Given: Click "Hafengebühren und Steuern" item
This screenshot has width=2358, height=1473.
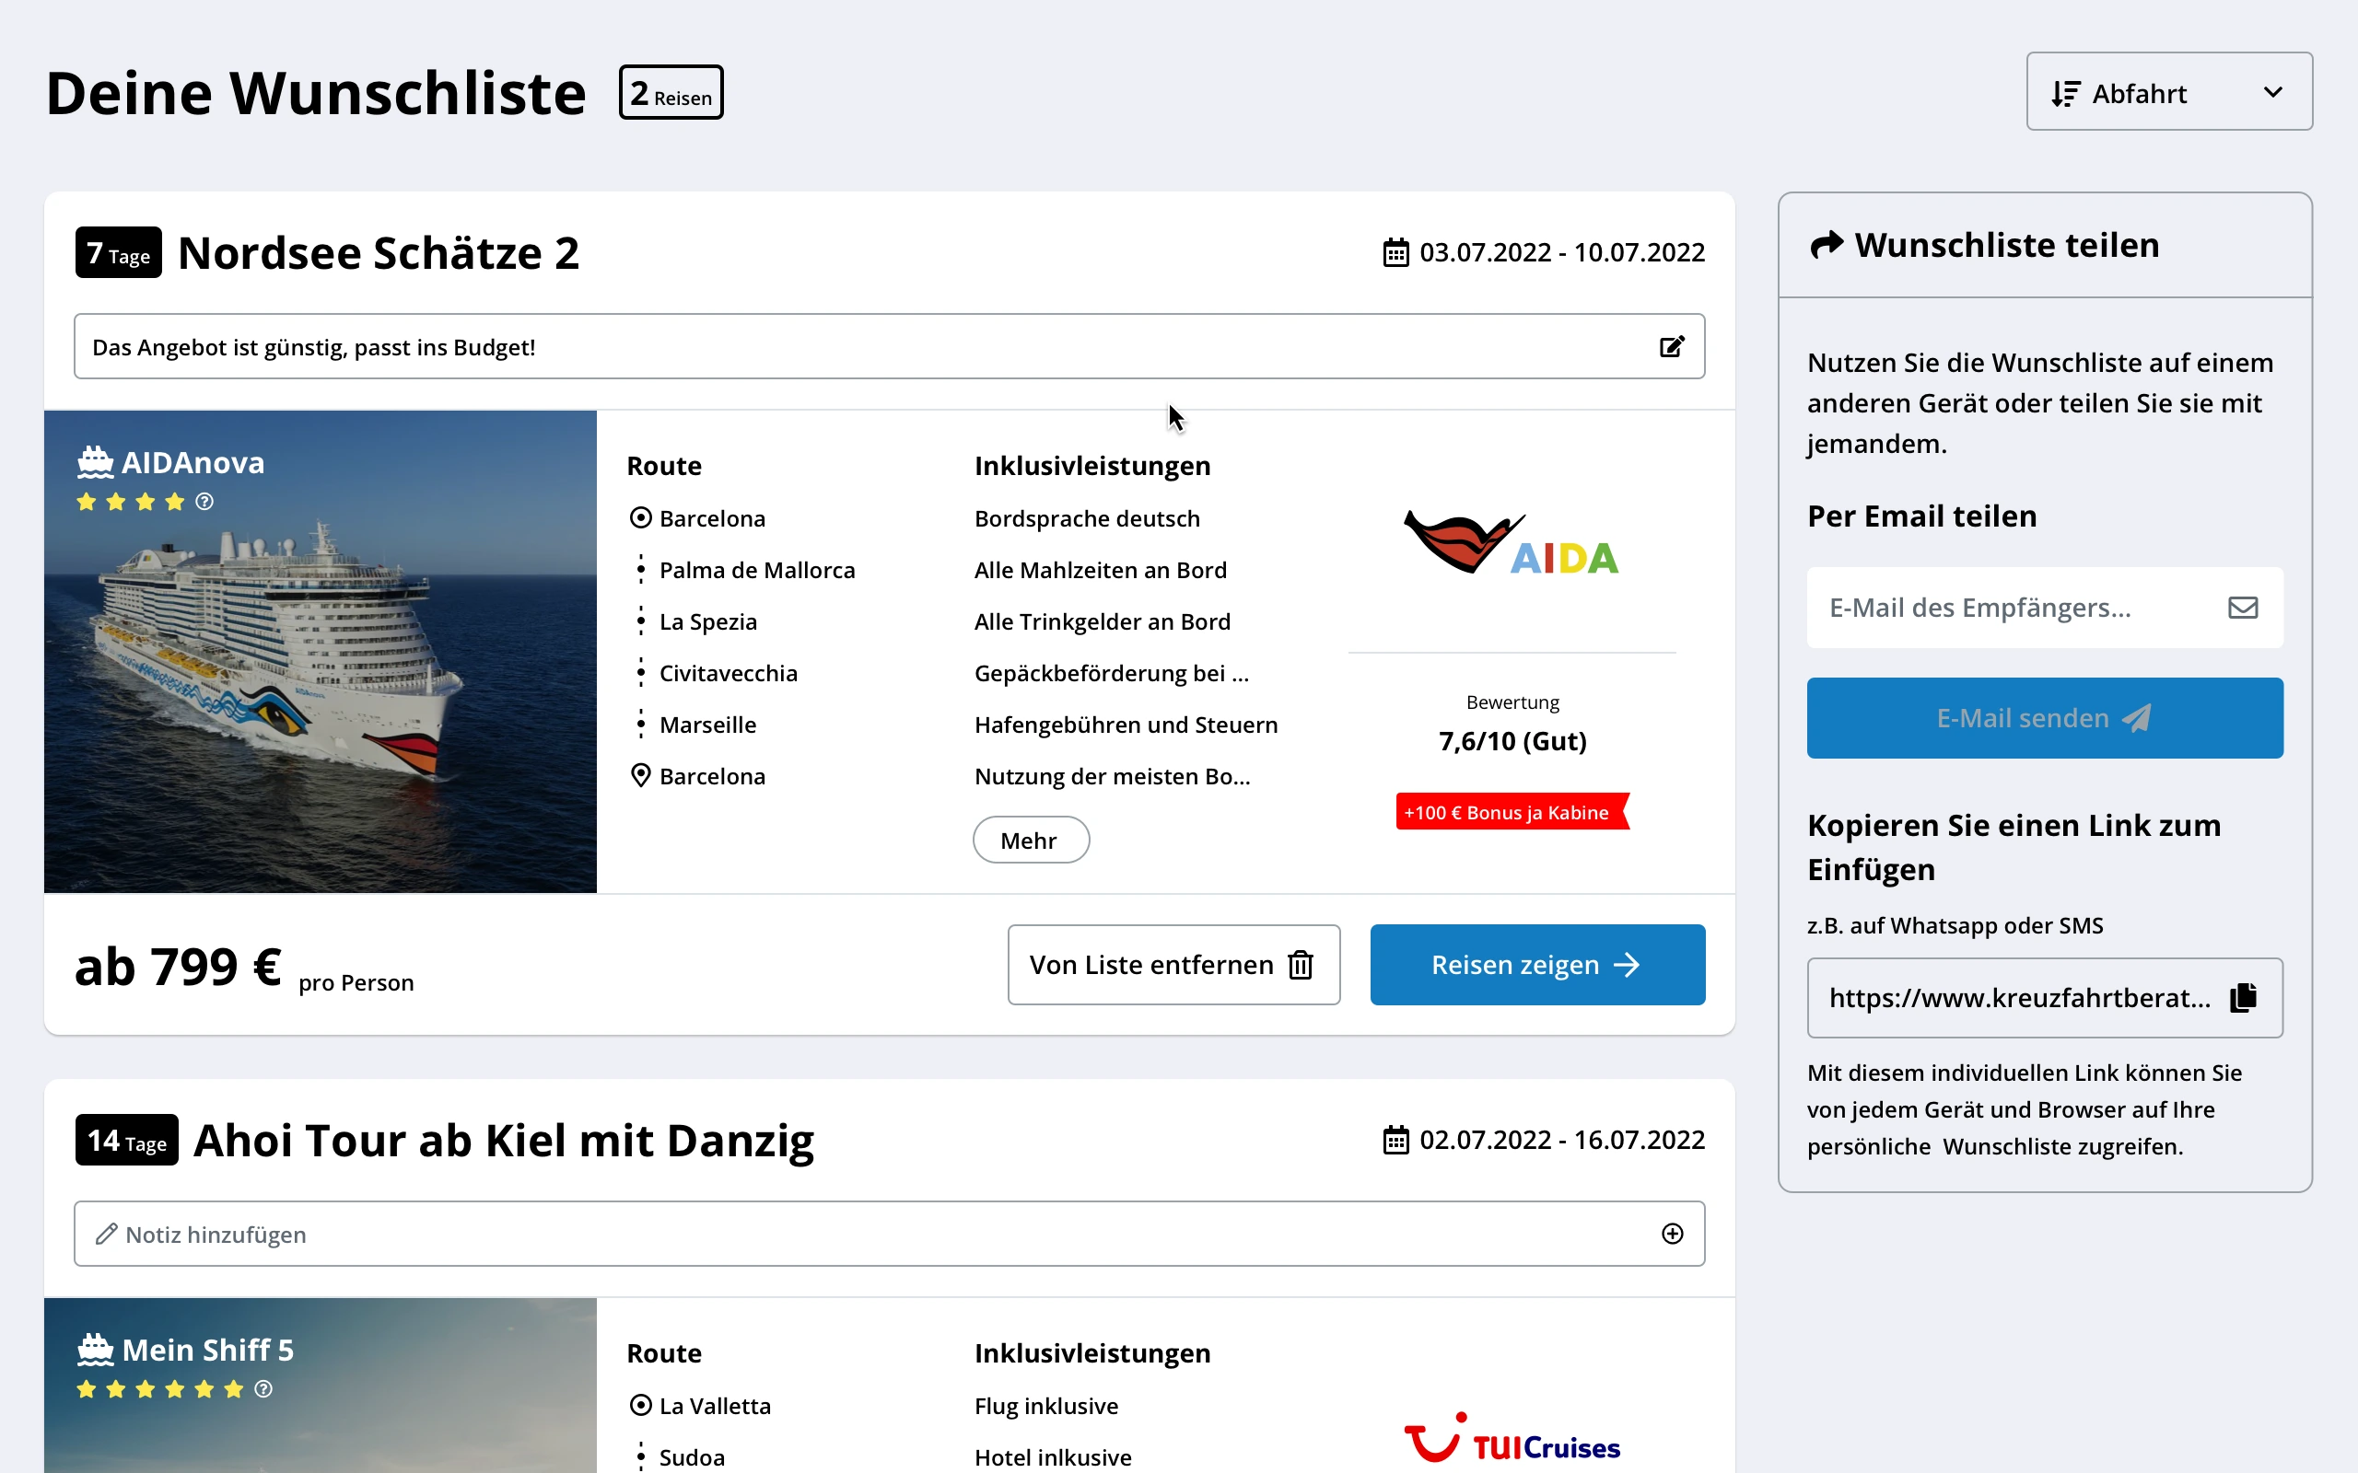Looking at the screenshot, I should [x=1126, y=725].
